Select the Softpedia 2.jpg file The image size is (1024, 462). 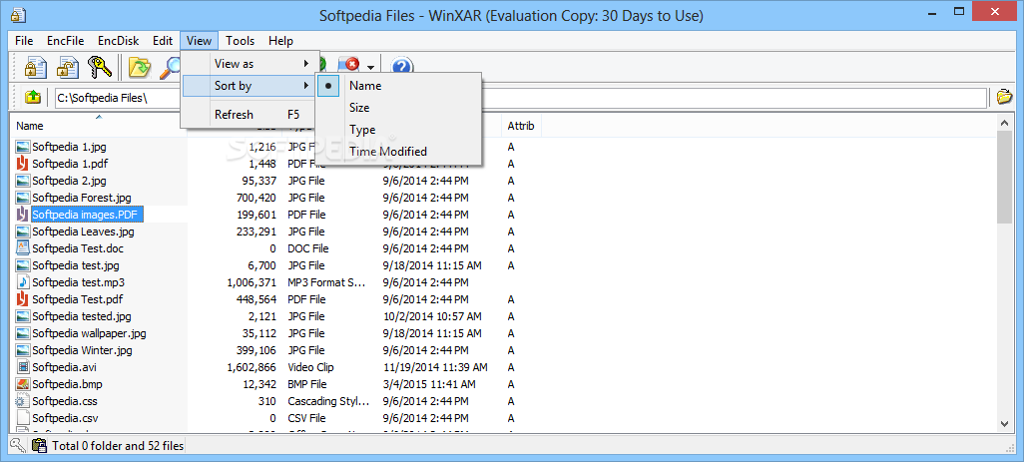coord(69,181)
